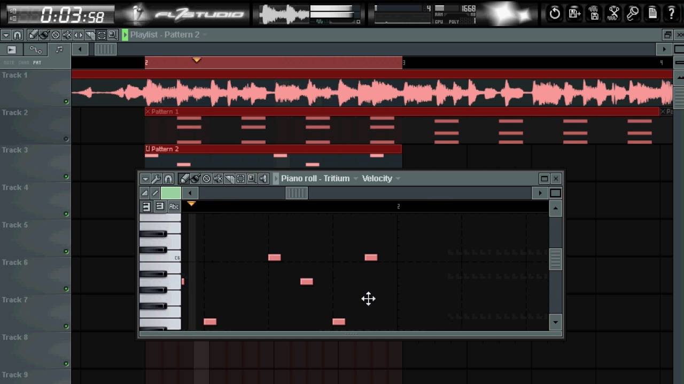Select the Track 8 label
Viewport: 684px width, 384px height.
[14, 337]
